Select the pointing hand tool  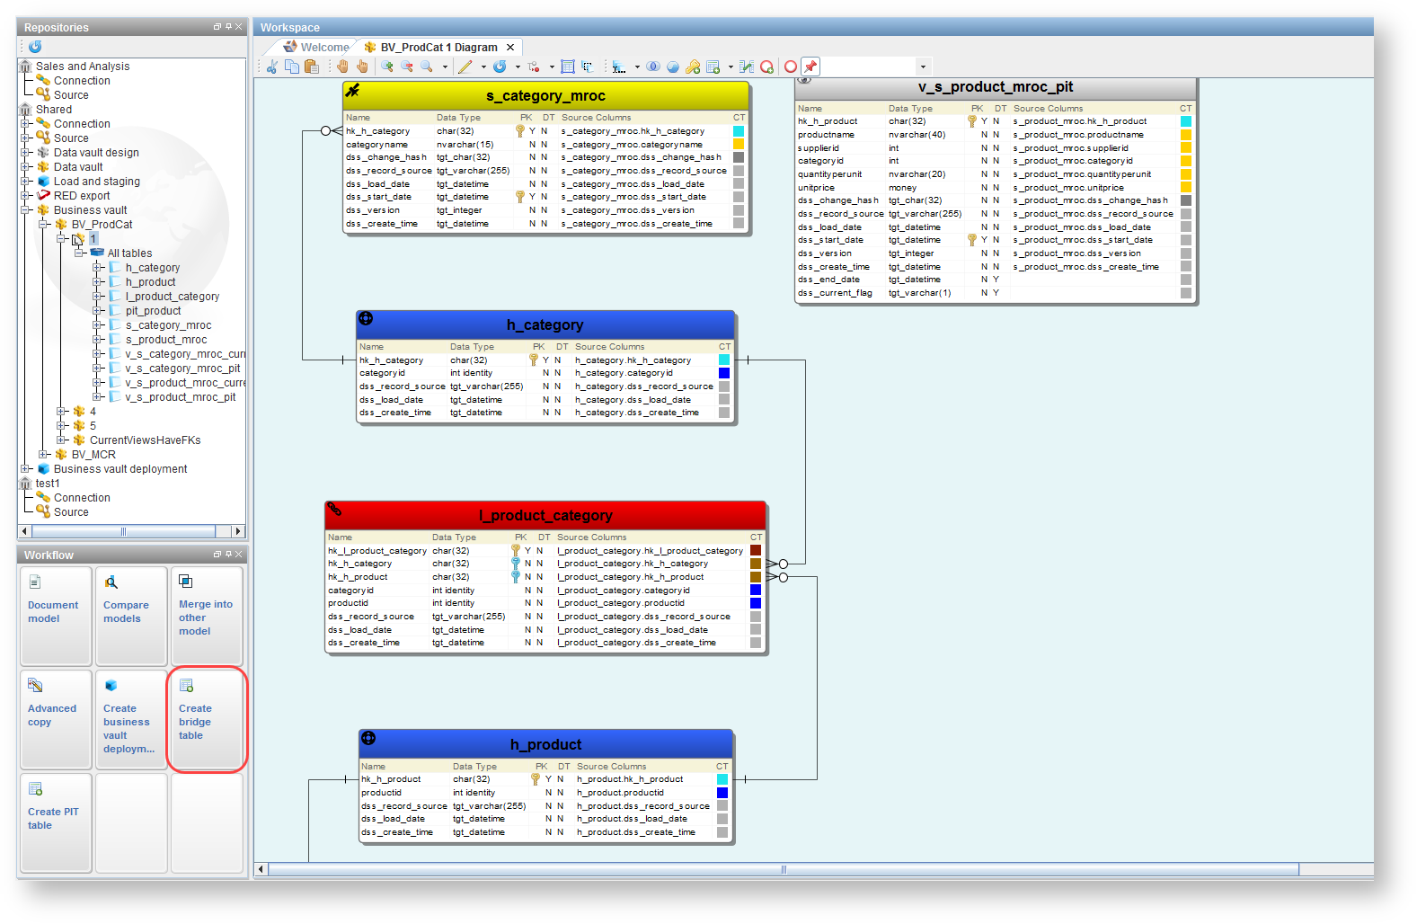362,67
